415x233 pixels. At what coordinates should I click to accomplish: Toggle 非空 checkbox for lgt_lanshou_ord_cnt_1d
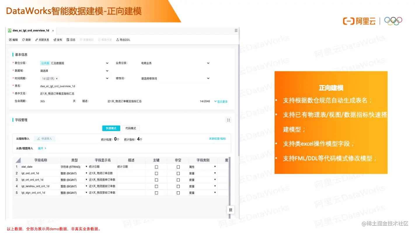coord(178,186)
